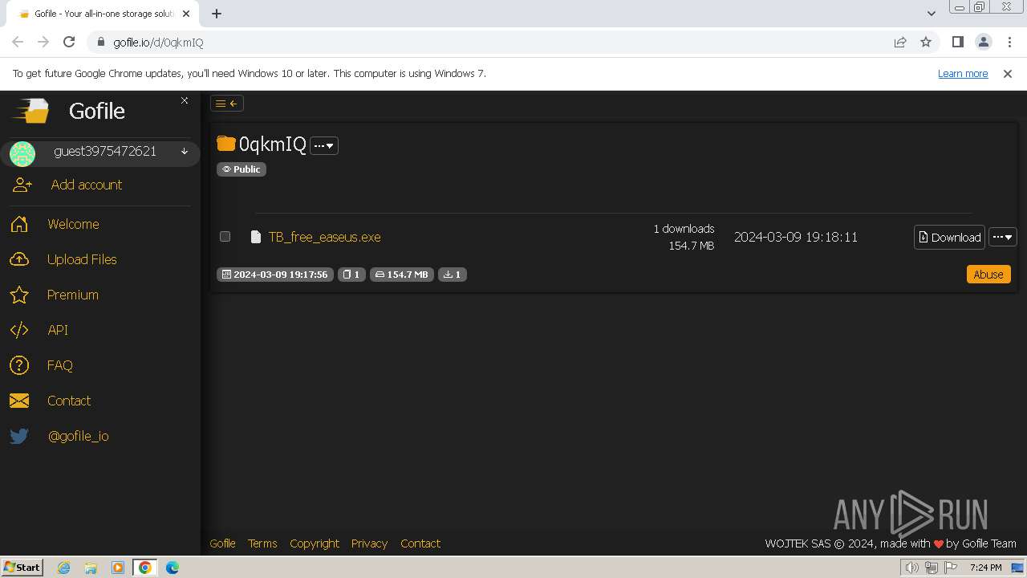Open Contact in the sidebar
The image size is (1027, 578).
pyautogui.click(x=69, y=401)
